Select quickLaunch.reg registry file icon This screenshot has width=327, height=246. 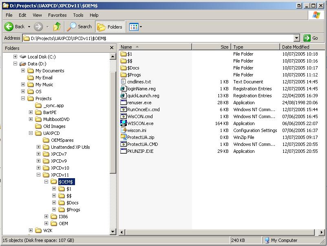tap(124, 96)
